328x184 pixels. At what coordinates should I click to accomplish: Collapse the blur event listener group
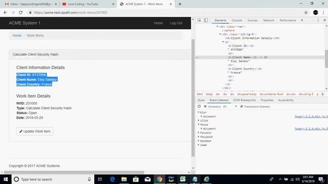point(198,112)
